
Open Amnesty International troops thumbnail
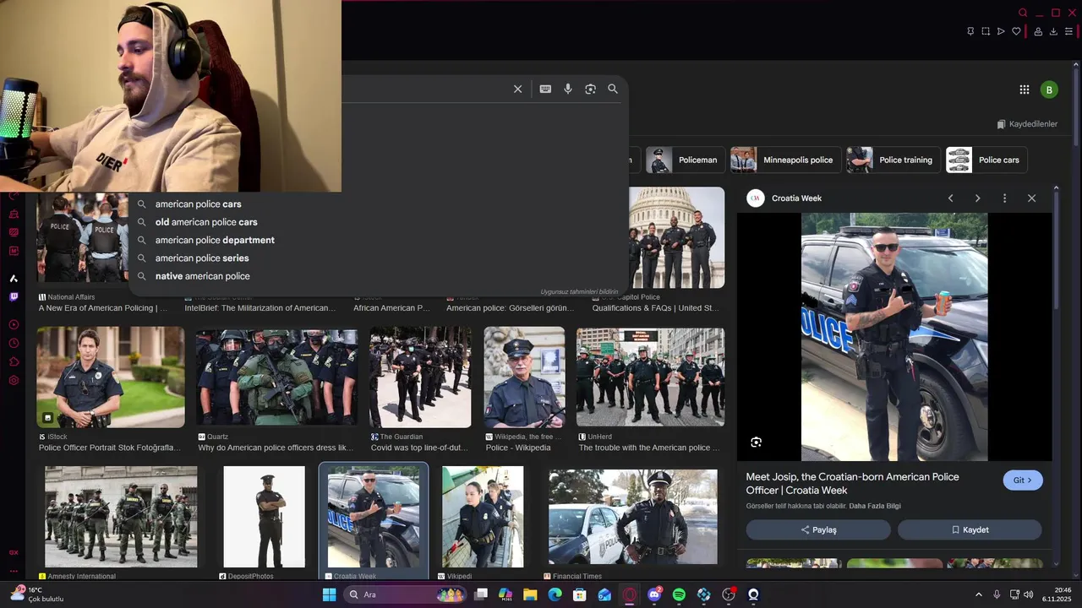pos(121,517)
